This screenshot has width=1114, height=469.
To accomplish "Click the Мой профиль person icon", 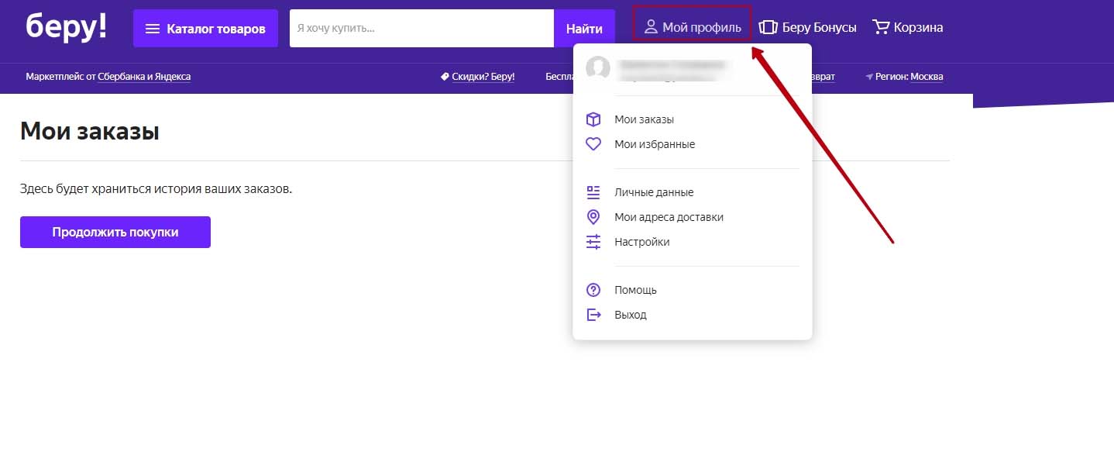I will [x=651, y=27].
